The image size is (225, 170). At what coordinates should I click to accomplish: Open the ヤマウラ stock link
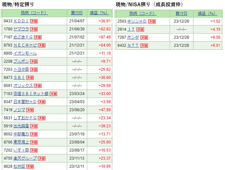[21, 29]
